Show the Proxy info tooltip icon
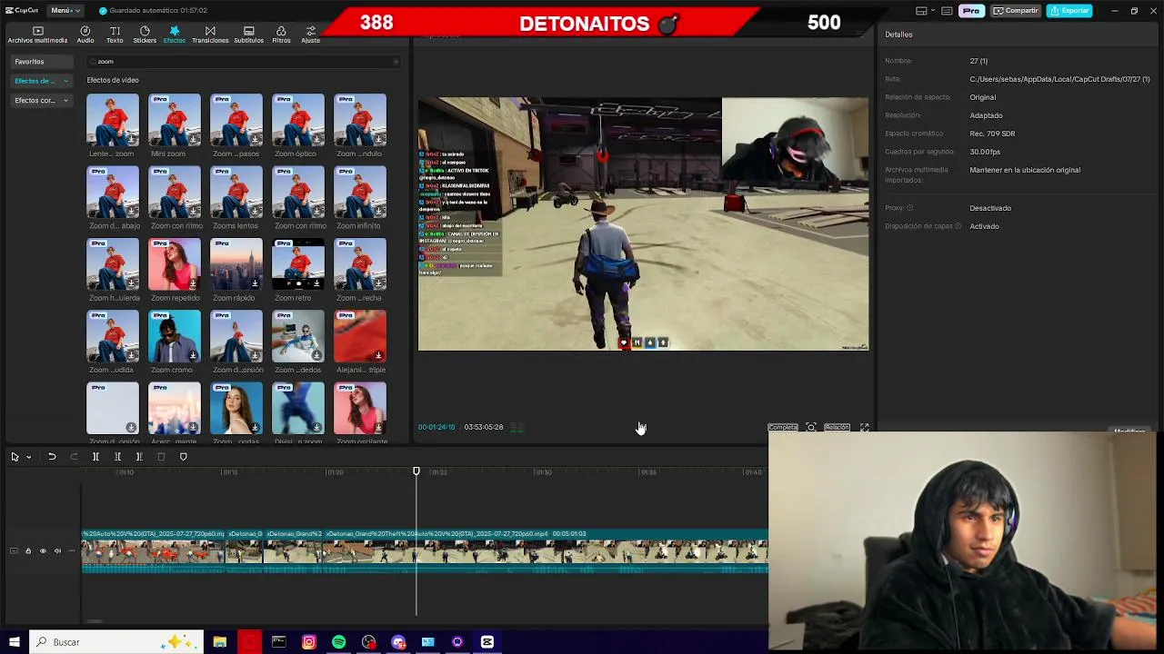Viewport: 1164px width, 654px height. 909,208
